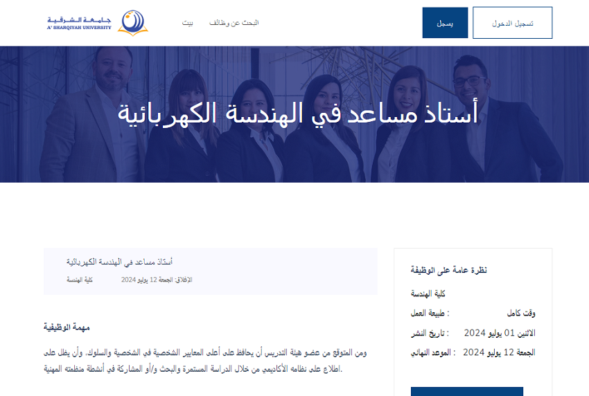The height and width of the screenshot is (396, 589).
Task: Open the بيت (Home) nav link
Action: pyautogui.click(x=188, y=23)
